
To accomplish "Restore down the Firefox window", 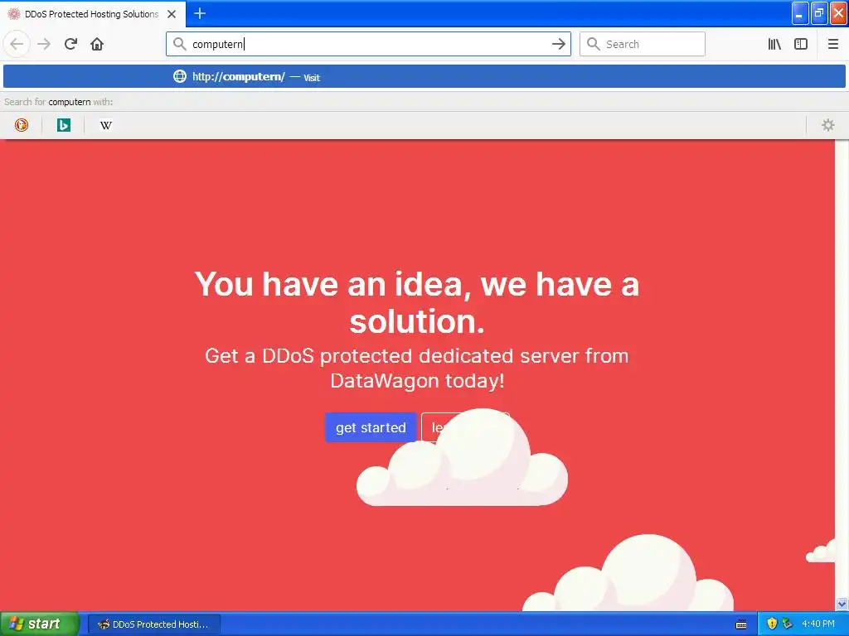I will 819,13.
